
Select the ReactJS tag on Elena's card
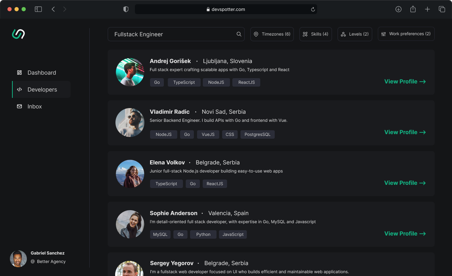point(215,184)
